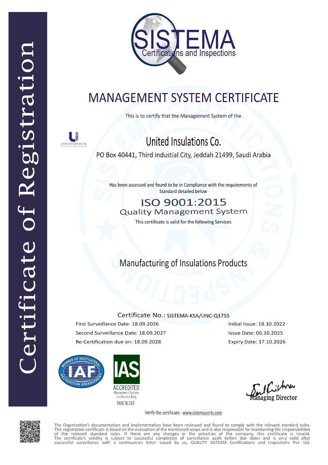Click certificate number SISTEMA-KSA/UNC-Q3755
Image resolution: width=328 pixels, height=465 pixels.
198,315
